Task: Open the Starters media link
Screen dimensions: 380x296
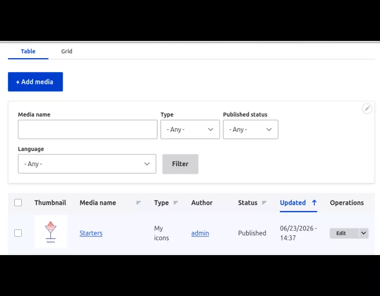Action: coord(91,233)
